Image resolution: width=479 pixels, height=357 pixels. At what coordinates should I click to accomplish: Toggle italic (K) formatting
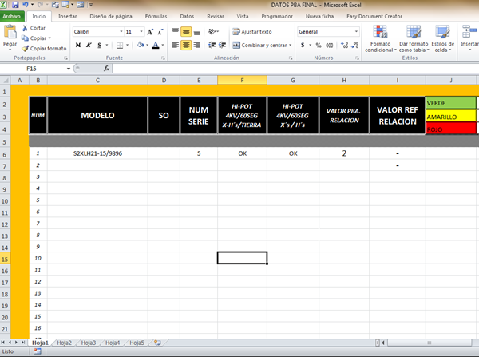pos(88,46)
